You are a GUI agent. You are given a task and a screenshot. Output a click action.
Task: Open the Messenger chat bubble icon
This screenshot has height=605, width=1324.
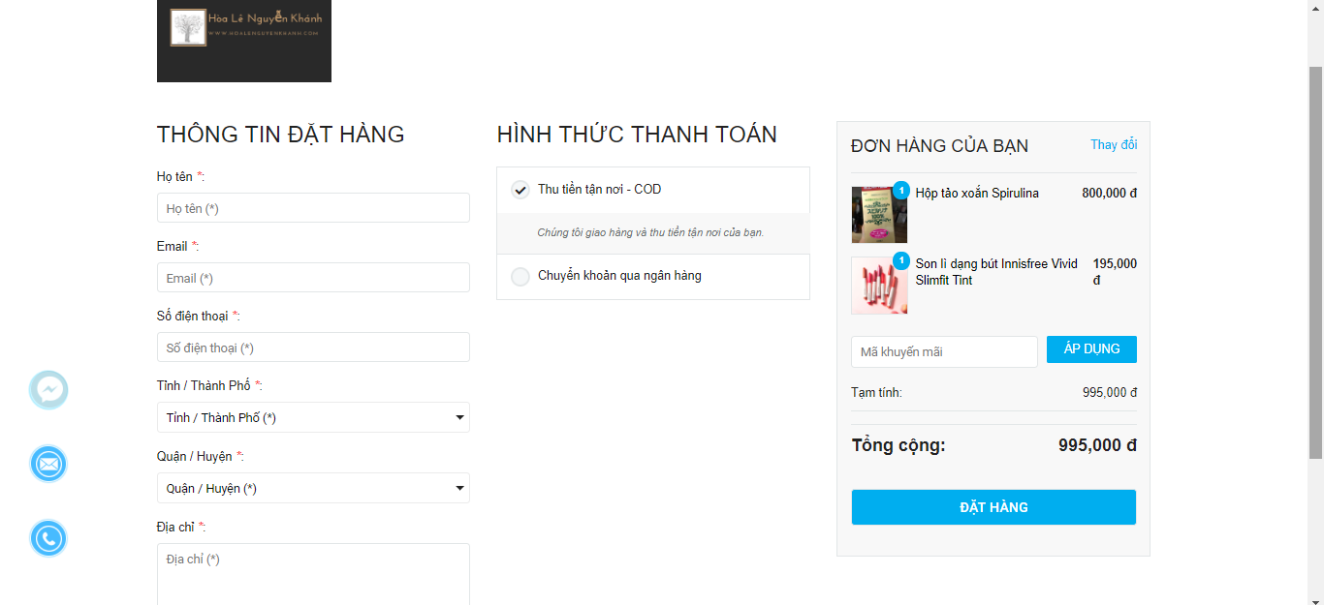coord(48,390)
